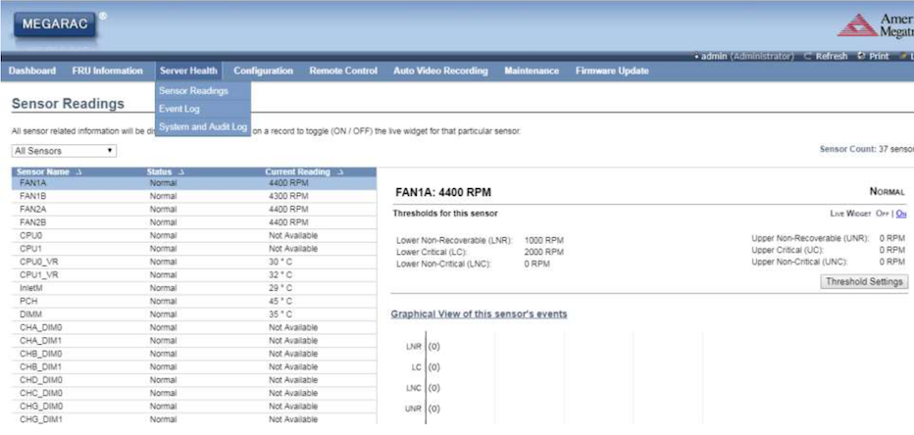Open the Firmware Update tab

click(x=612, y=71)
